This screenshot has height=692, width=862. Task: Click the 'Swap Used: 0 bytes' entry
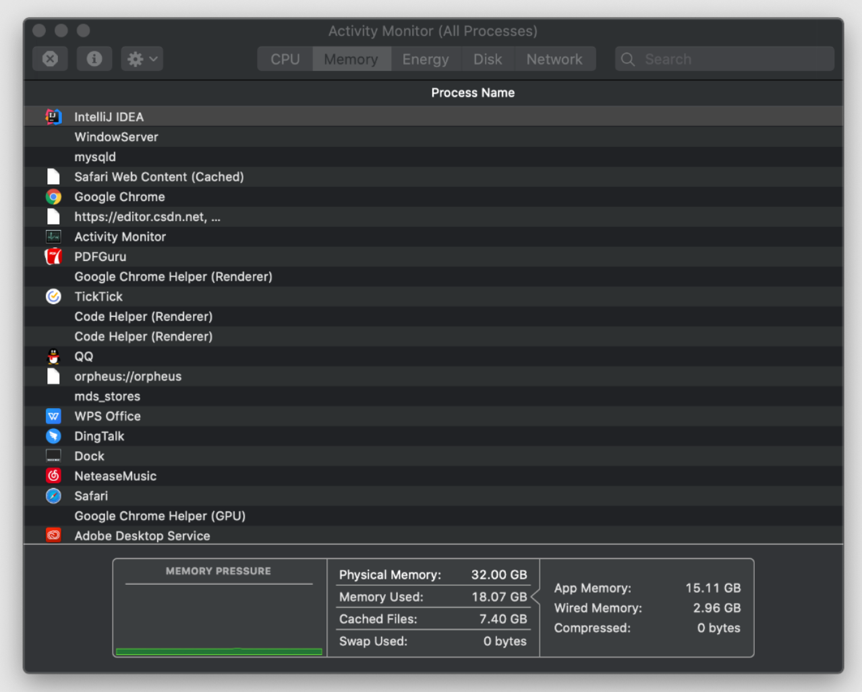tap(433, 641)
